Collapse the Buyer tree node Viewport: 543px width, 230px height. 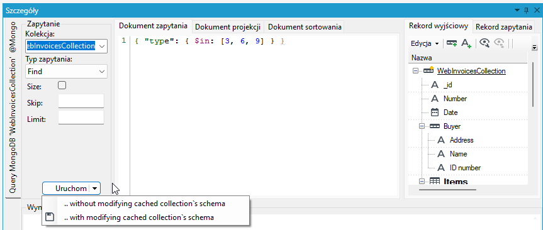pos(422,126)
